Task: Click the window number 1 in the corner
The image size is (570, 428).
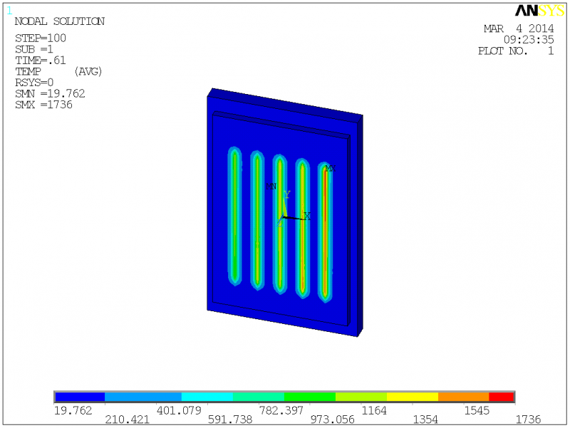Action: pos(9,11)
